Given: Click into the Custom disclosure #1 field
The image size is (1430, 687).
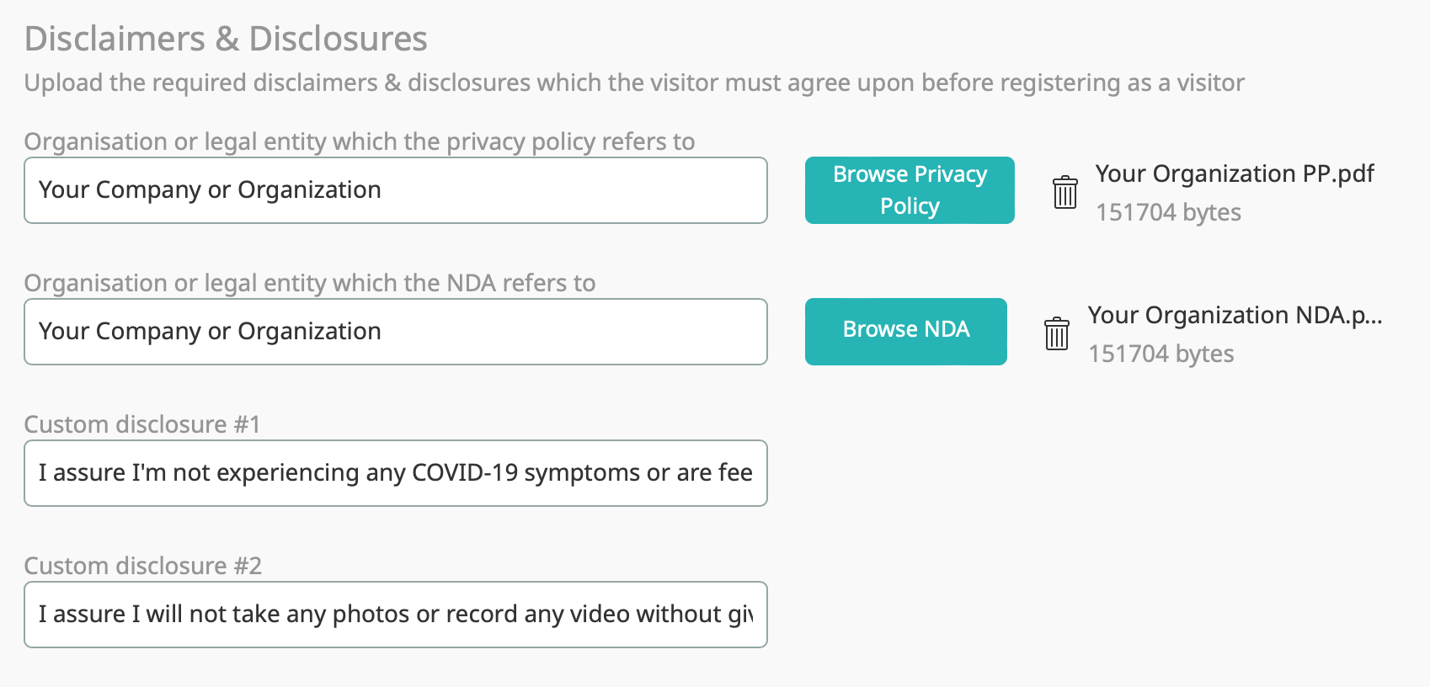Looking at the screenshot, I should click(x=396, y=473).
